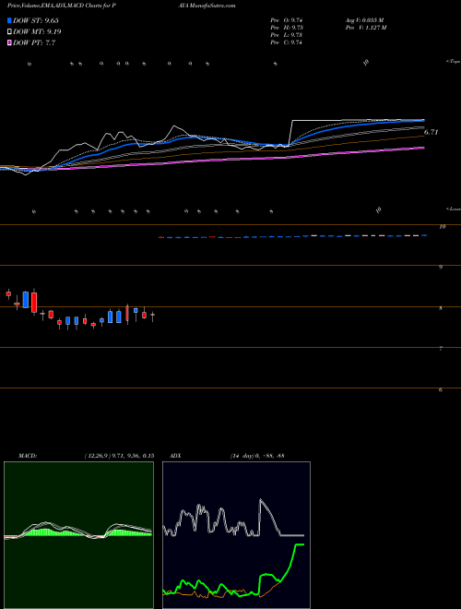The width and height of the screenshot is (461, 609).
Task: Click the blue DOW ST legend swatch
Action: pos(10,20)
